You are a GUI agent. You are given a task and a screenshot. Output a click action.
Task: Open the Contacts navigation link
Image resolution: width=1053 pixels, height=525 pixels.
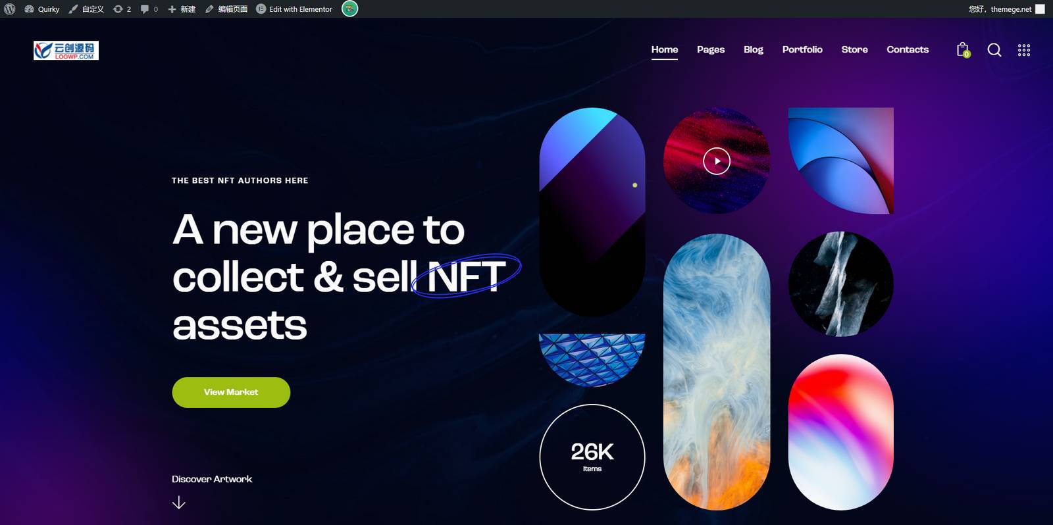908,49
